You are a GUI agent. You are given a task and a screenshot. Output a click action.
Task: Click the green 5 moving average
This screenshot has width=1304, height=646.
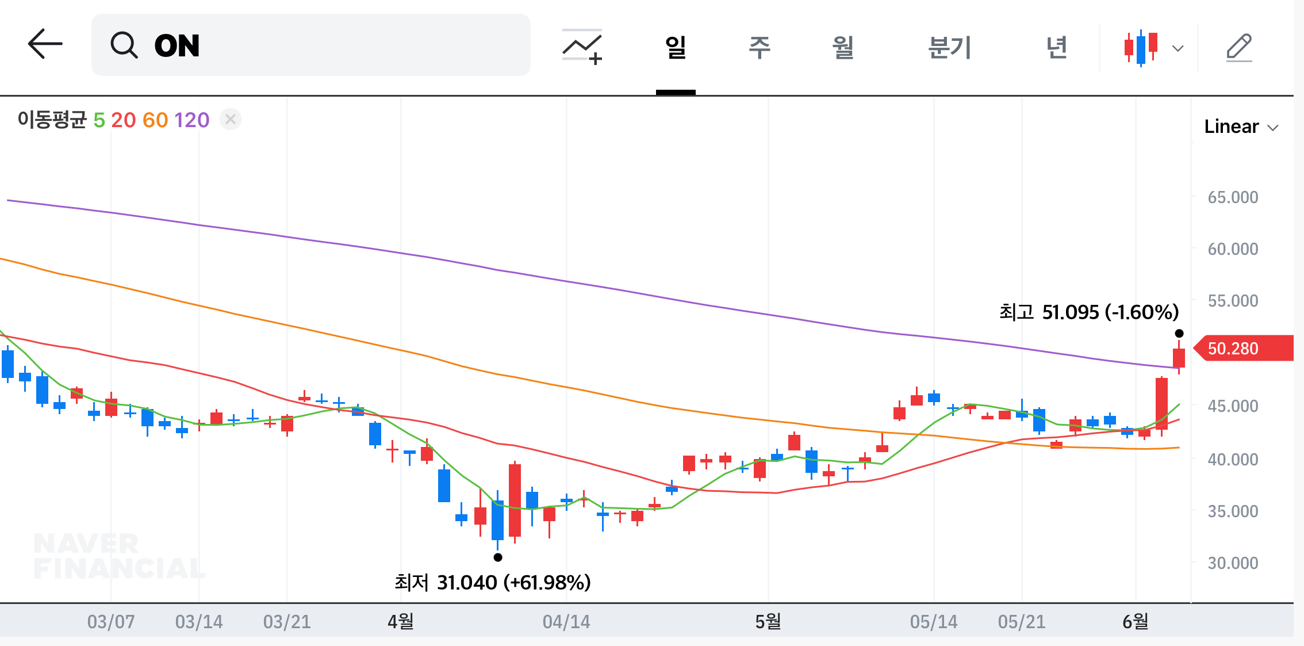coord(99,120)
